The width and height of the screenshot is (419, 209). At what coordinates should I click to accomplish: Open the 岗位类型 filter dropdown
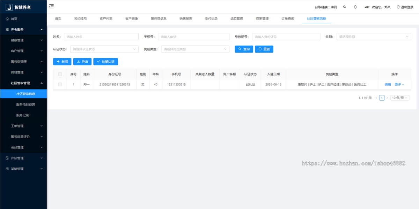pyautogui.click(x=195, y=49)
